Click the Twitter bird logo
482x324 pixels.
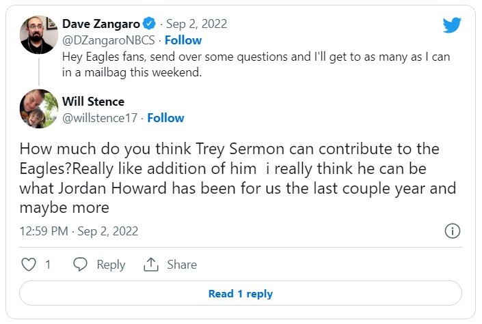[452, 25]
